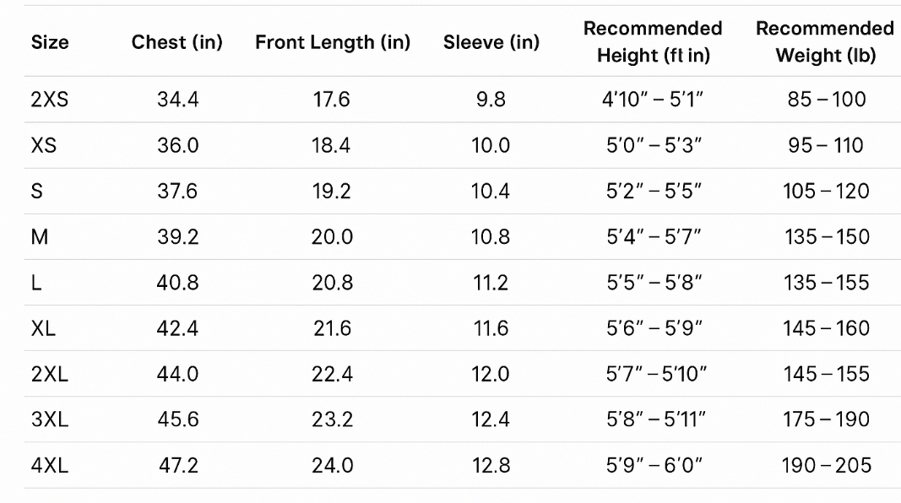Select chest measurement 47.2
The image size is (901, 503).
tap(177, 465)
